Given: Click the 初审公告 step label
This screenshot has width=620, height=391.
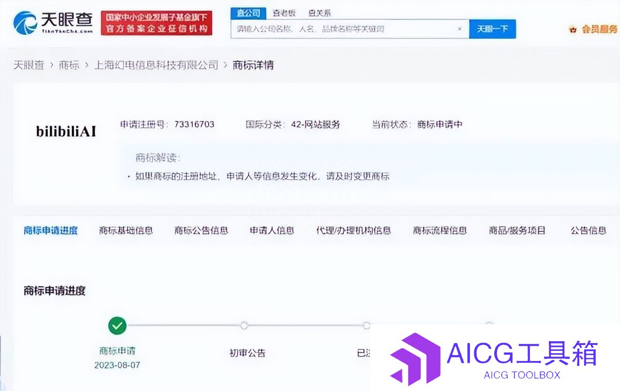Looking at the screenshot, I should 248,353.
